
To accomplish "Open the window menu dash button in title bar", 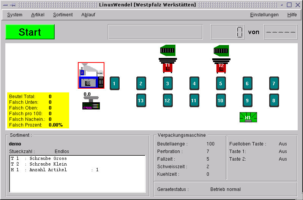I will [5, 5].
